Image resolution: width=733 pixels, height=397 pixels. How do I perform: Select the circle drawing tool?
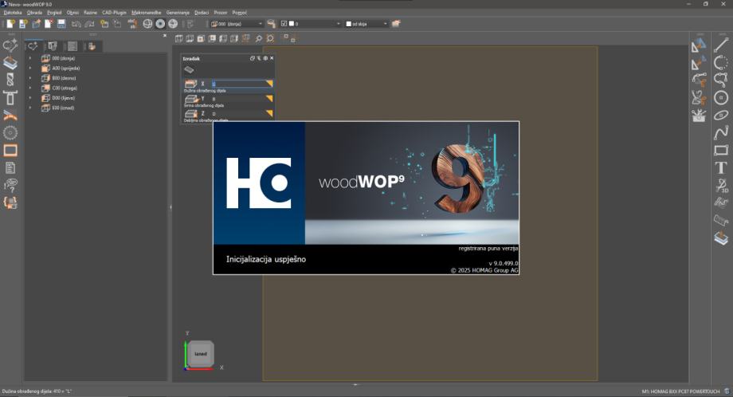point(721,97)
